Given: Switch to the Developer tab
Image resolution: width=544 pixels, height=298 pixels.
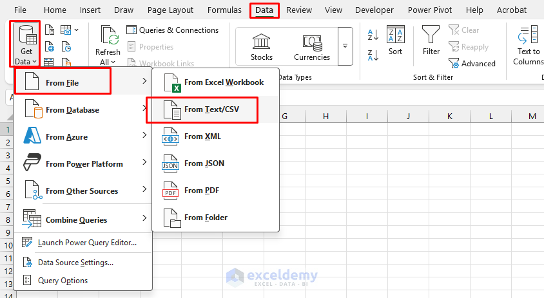Looking at the screenshot, I should pos(374,10).
